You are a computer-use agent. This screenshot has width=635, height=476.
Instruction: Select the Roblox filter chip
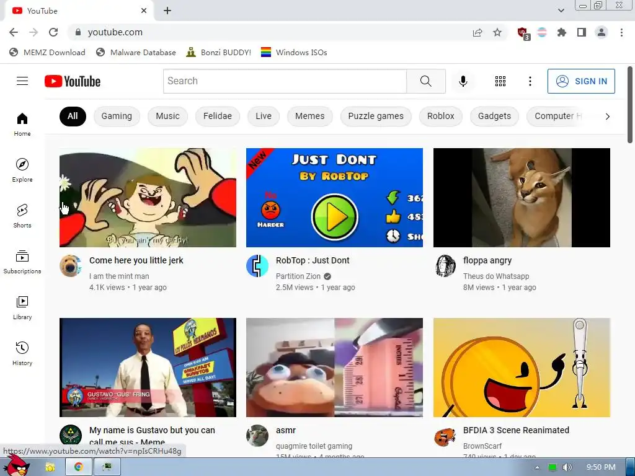click(x=441, y=117)
